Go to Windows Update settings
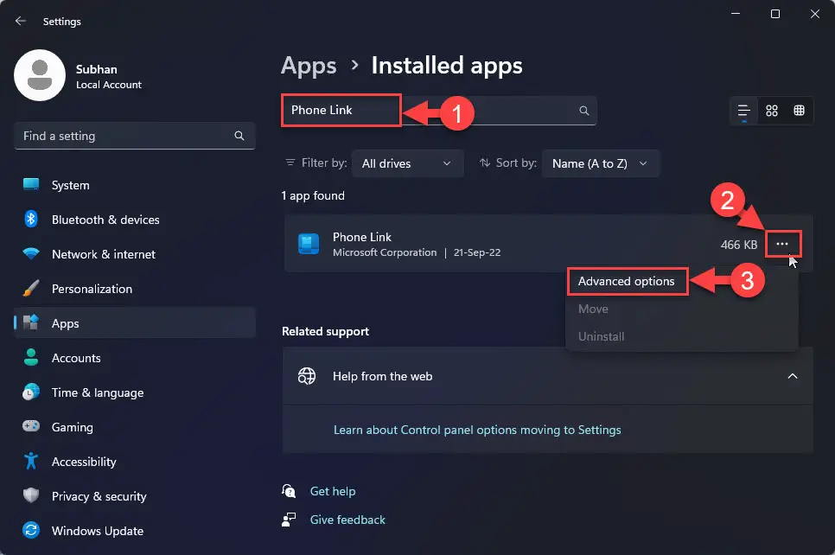This screenshot has height=555, width=835. tap(135, 531)
